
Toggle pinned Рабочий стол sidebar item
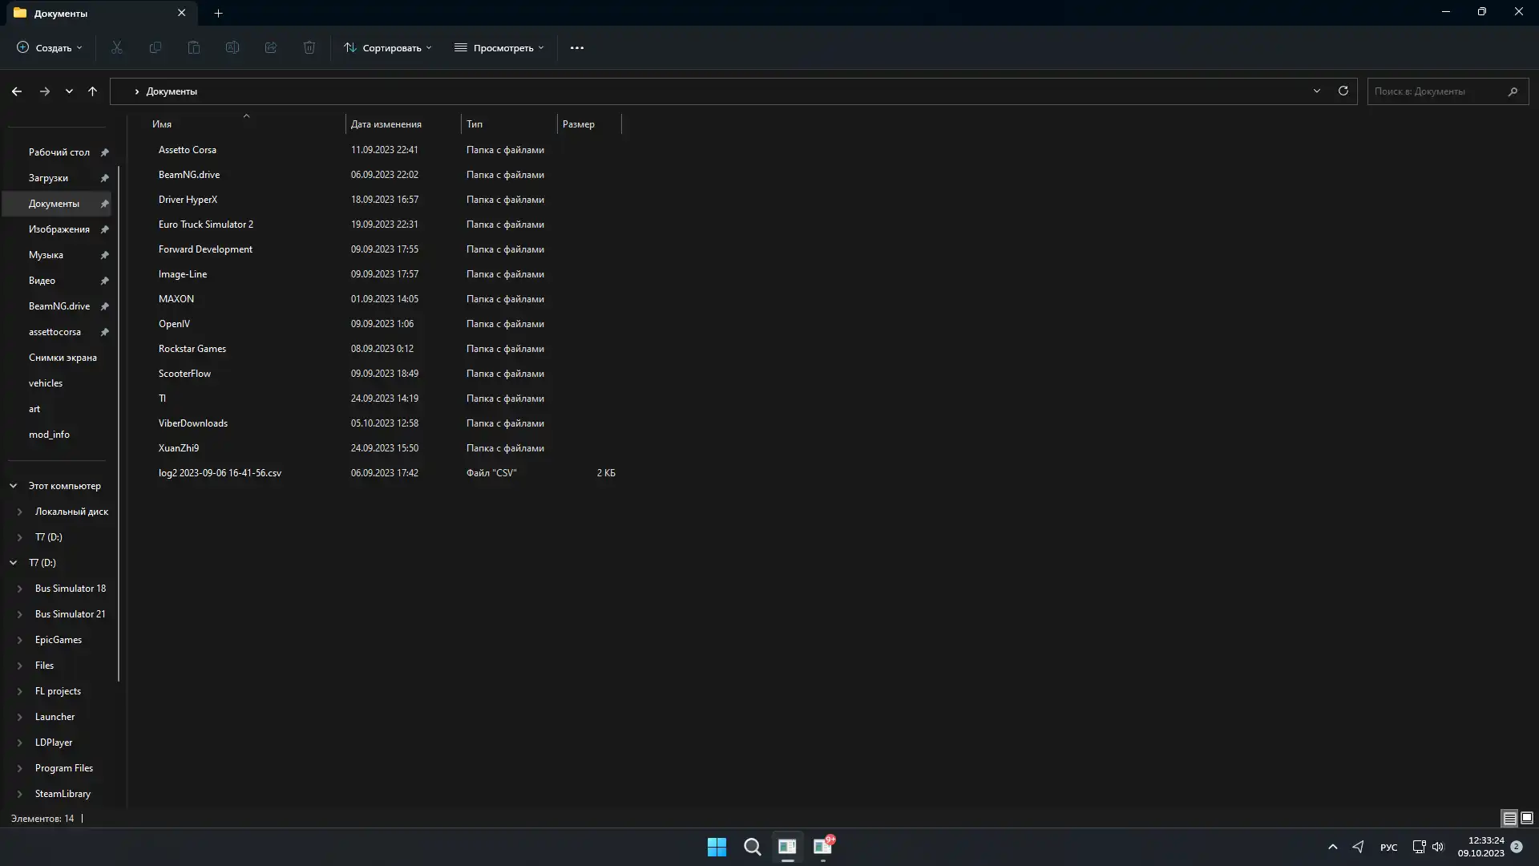click(103, 152)
